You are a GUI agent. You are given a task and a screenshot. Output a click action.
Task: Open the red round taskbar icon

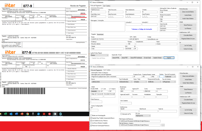50,114
